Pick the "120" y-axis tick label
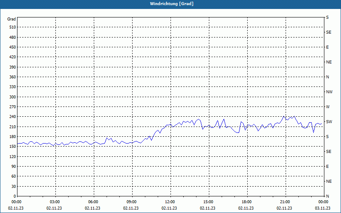 coord(13,156)
